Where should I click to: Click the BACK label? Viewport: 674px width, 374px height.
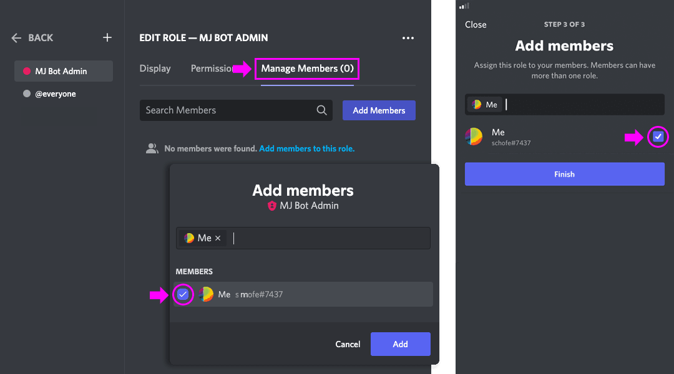41,38
